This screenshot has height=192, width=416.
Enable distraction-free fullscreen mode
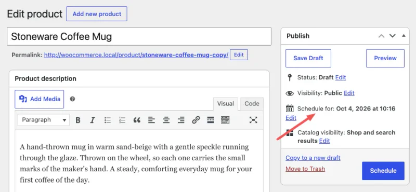(253, 120)
